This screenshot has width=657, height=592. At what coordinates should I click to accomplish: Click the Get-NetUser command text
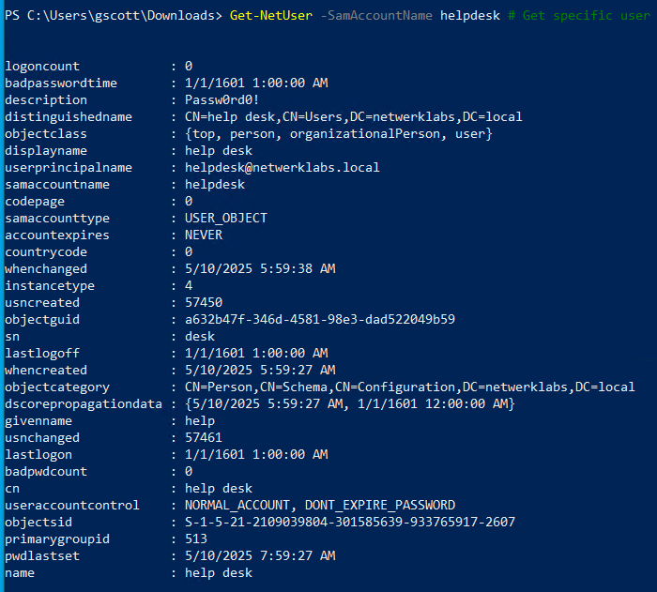click(271, 16)
